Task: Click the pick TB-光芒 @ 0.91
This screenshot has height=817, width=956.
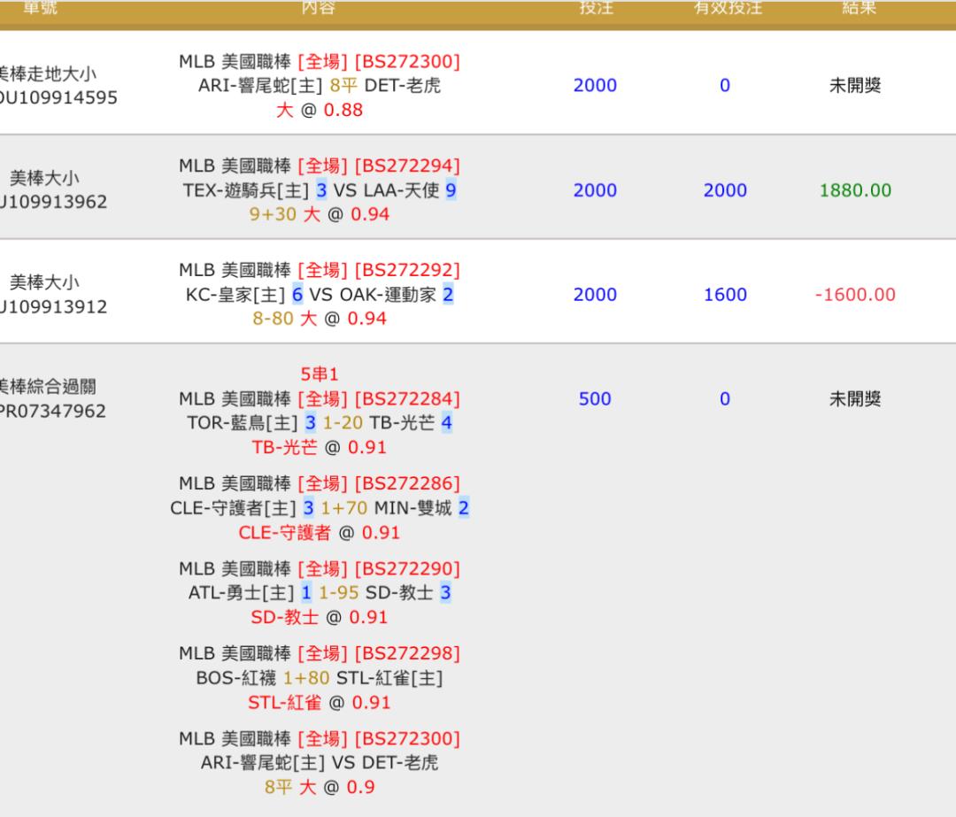Action: (320, 447)
